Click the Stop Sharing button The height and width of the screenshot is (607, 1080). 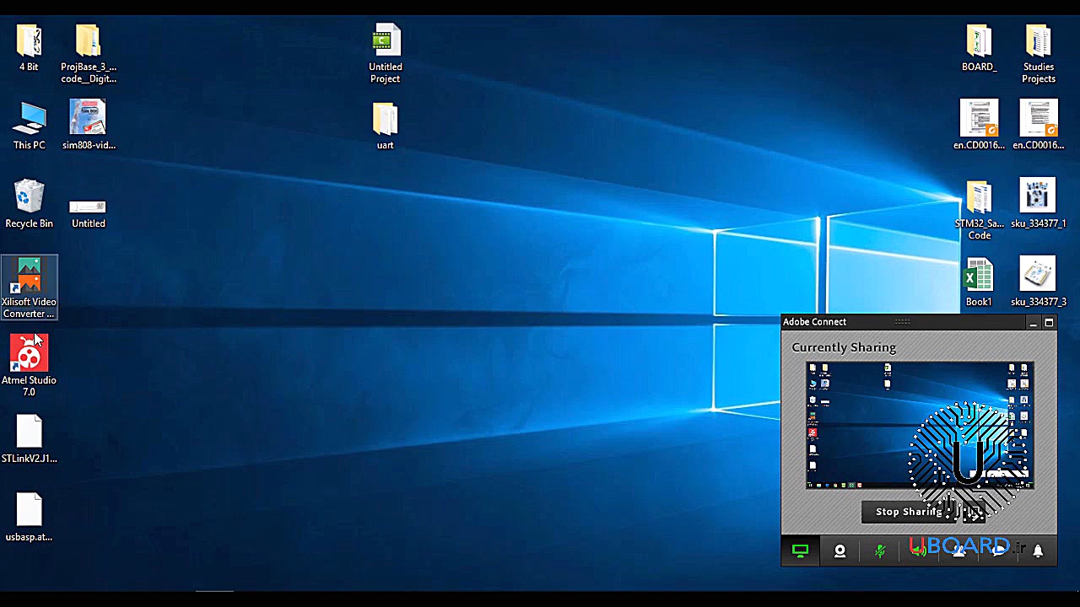(923, 512)
